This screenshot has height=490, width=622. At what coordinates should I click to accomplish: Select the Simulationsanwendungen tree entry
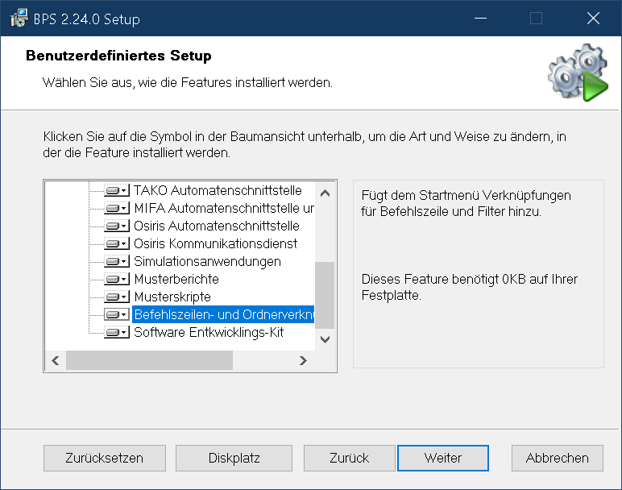pos(207,262)
